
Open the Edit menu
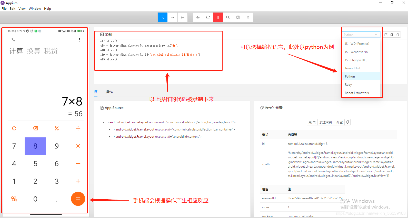(x=13, y=8)
